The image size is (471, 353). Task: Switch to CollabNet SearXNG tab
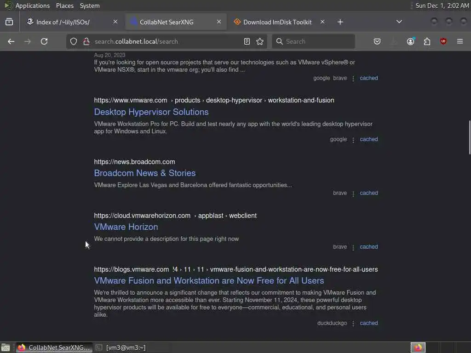tap(176, 22)
